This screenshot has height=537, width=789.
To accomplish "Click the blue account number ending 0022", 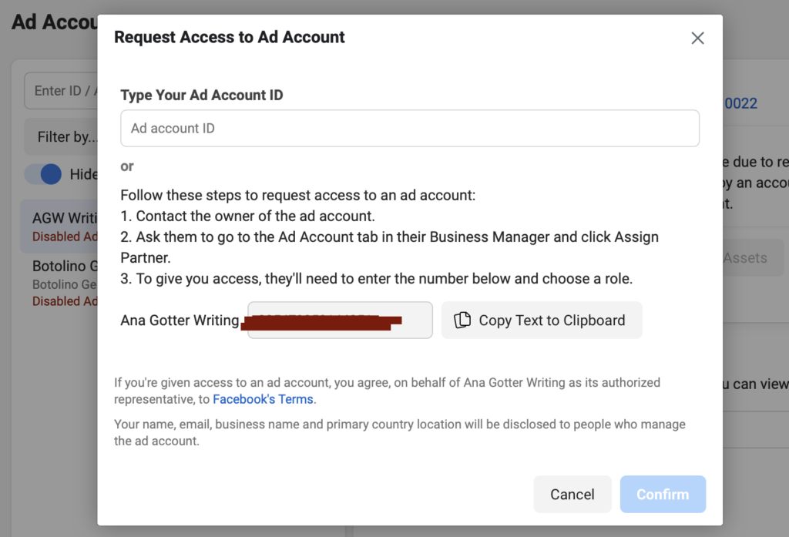I will click(x=740, y=103).
